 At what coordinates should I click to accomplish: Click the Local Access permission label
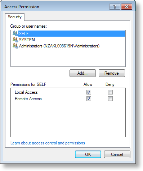(x=26, y=92)
